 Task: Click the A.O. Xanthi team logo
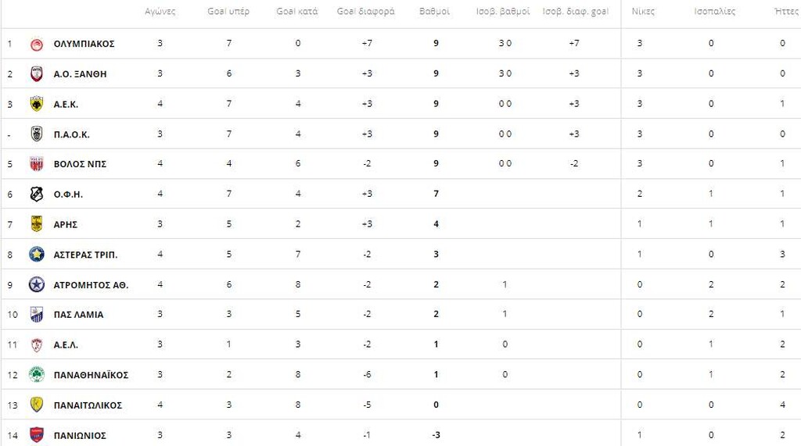[36, 74]
